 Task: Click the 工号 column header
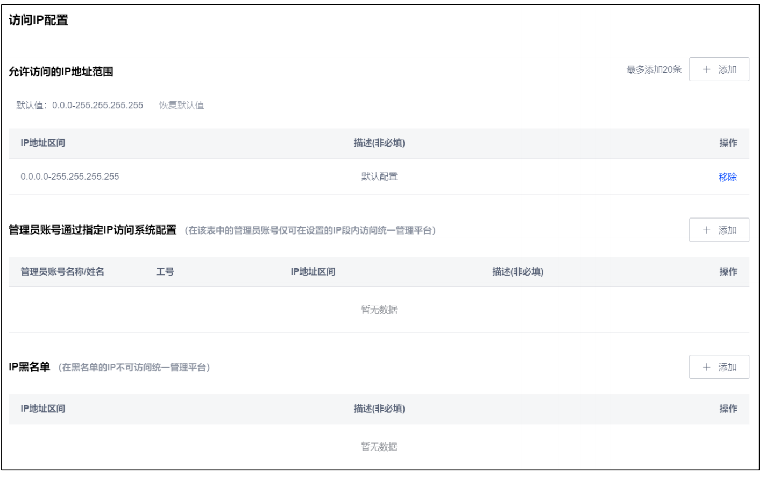[x=165, y=271]
